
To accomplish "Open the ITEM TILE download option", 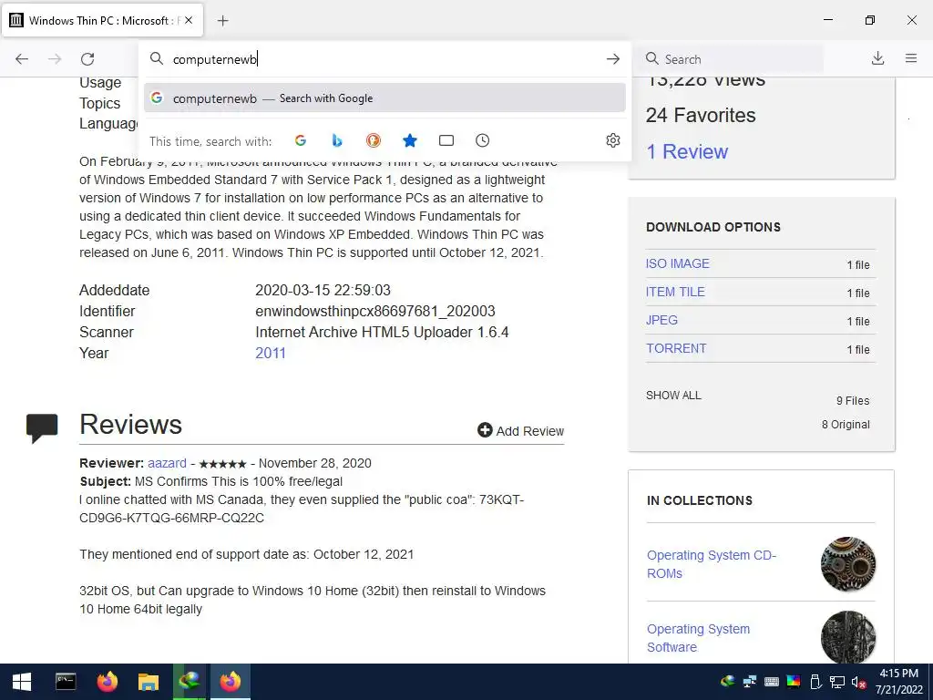I will click(x=675, y=292).
